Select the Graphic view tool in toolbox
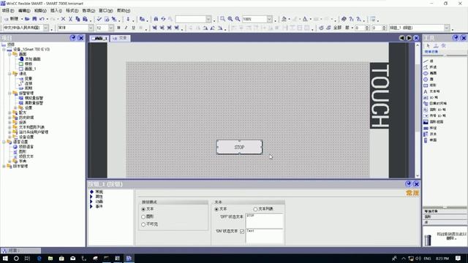The height and width of the screenshot is (263, 468). coord(434,122)
